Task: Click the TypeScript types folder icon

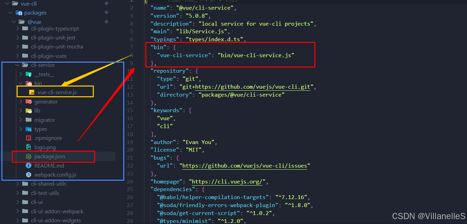Action: [x=28, y=129]
